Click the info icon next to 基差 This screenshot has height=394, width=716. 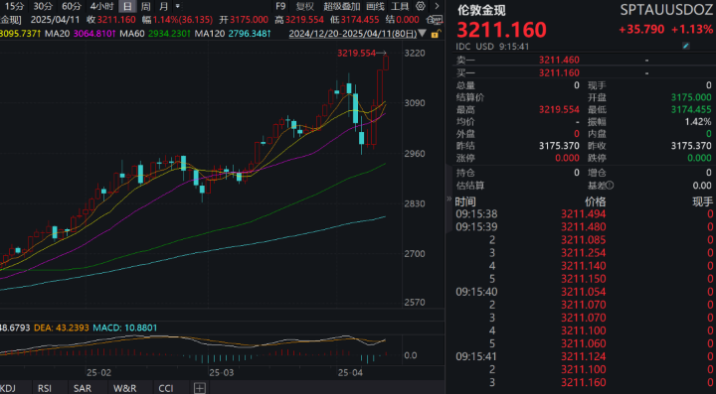pyautogui.click(x=611, y=186)
